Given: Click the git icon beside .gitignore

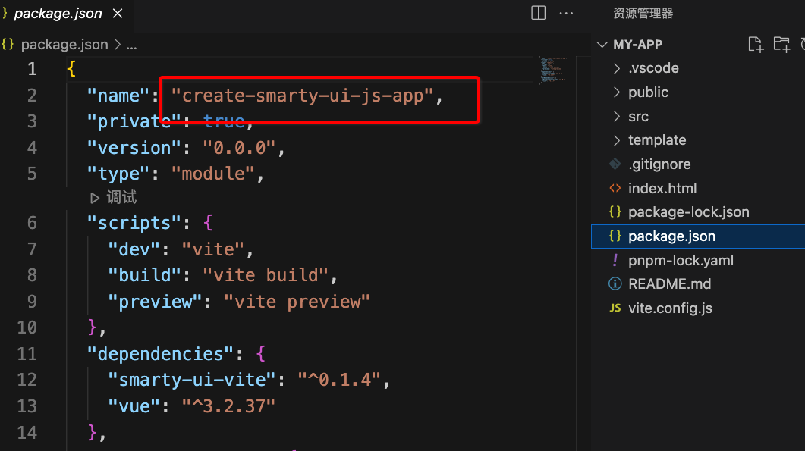Looking at the screenshot, I should pos(615,164).
